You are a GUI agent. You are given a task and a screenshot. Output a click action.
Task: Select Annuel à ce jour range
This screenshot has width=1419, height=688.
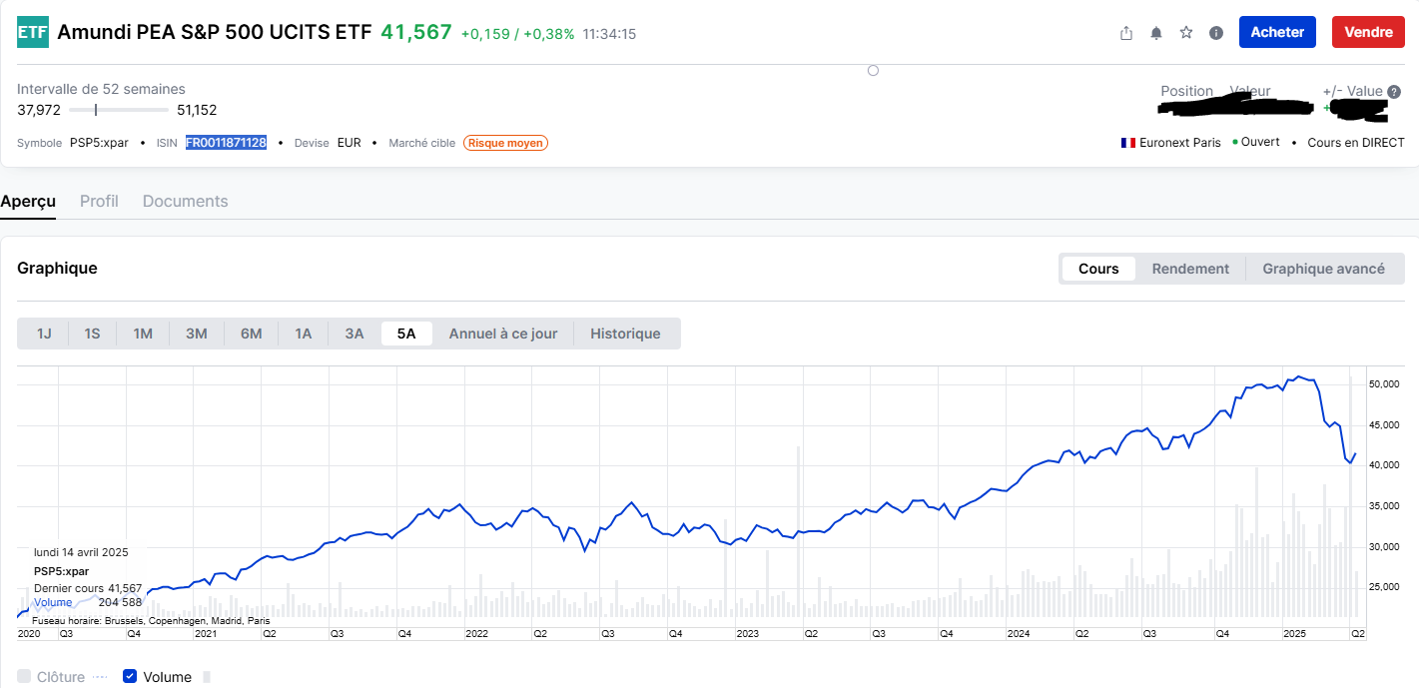tap(503, 334)
